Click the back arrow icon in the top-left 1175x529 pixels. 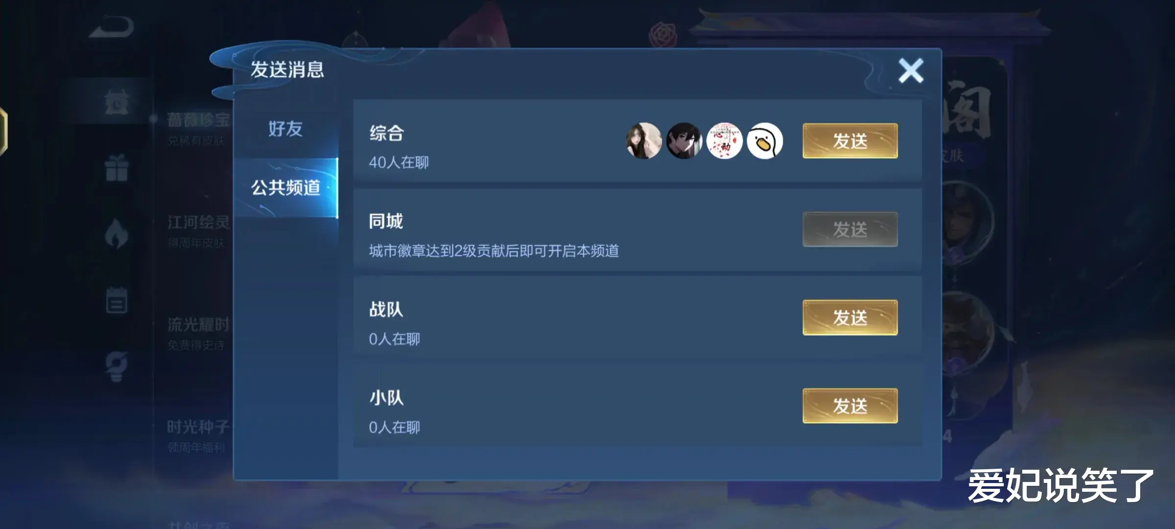tap(112, 27)
